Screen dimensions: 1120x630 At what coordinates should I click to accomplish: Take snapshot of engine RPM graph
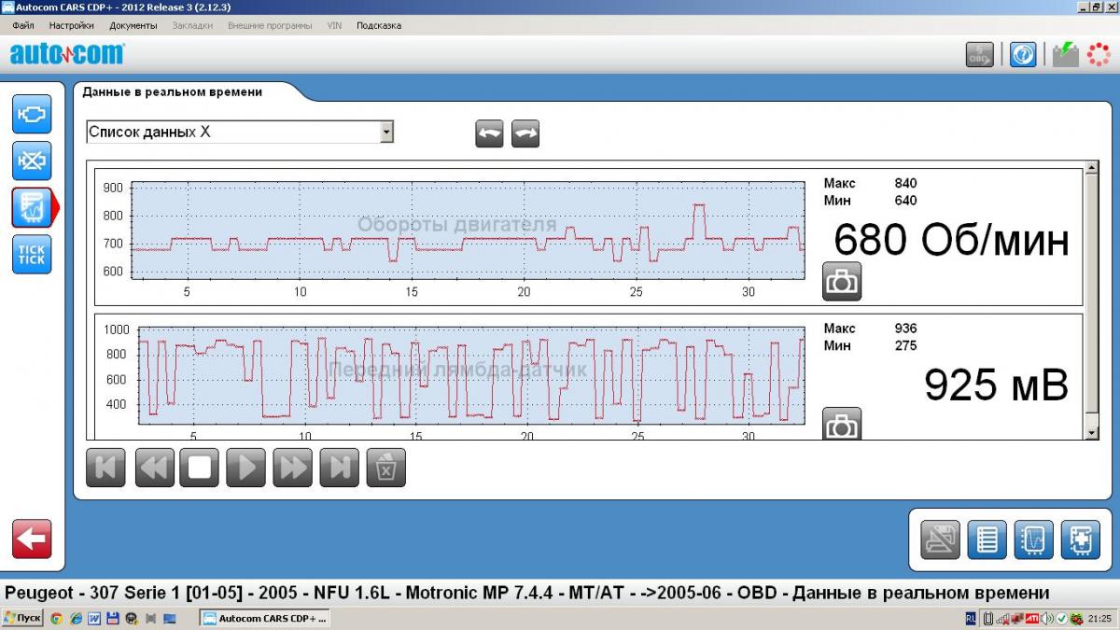click(842, 281)
